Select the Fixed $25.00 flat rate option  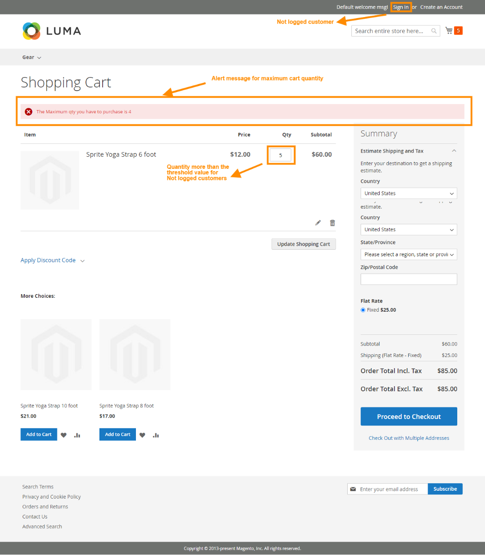362,310
